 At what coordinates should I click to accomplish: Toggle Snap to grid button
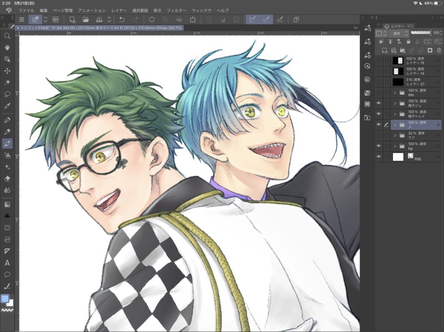point(280,19)
